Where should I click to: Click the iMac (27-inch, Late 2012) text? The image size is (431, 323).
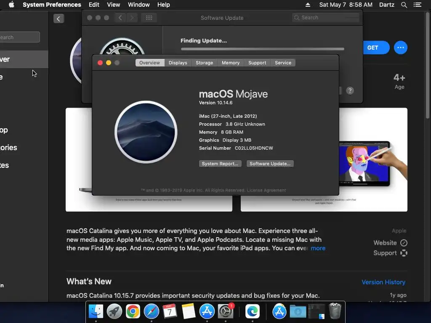[x=228, y=116]
